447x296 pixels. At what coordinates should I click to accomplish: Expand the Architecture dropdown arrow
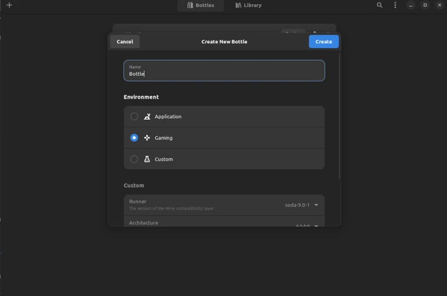[316, 225]
